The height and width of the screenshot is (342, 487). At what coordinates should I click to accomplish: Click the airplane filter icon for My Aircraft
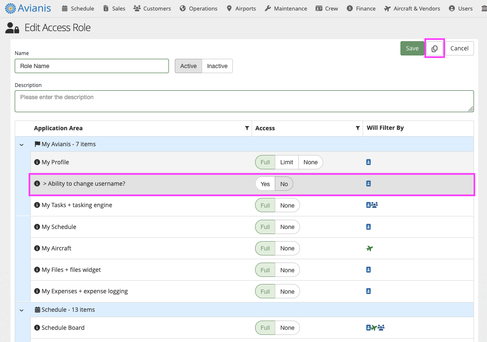point(369,248)
